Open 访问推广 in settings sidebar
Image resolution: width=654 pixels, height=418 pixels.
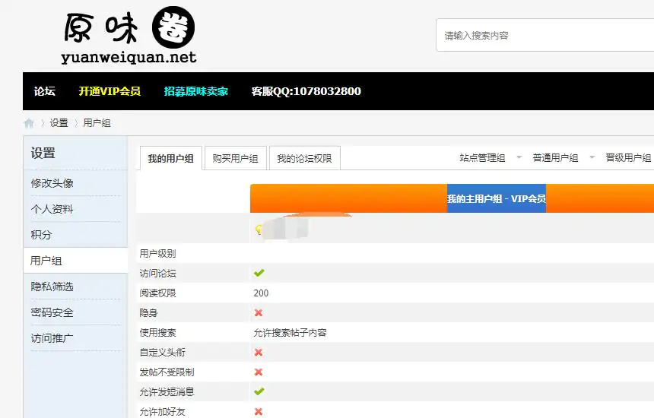click(x=52, y=338)
